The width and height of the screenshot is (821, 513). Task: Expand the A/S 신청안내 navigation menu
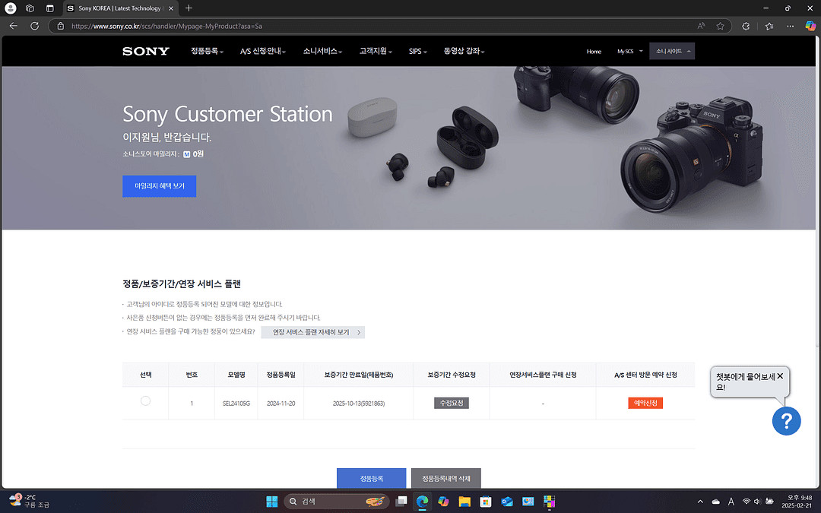[x=263, y=52]
